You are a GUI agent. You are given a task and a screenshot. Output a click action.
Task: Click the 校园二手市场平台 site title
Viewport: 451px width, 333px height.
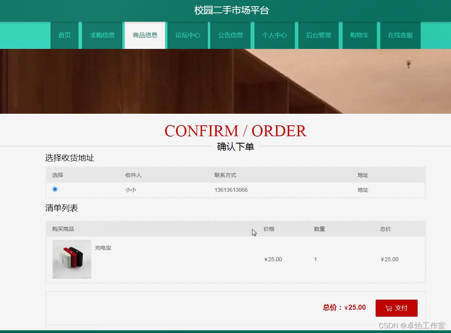point(232,10)
